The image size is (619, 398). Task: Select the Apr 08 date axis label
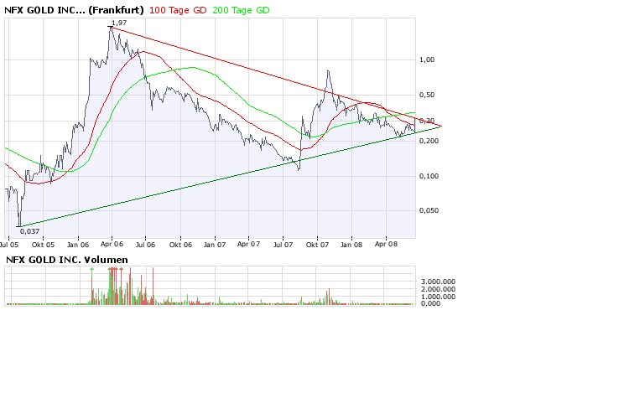(386, 246)
